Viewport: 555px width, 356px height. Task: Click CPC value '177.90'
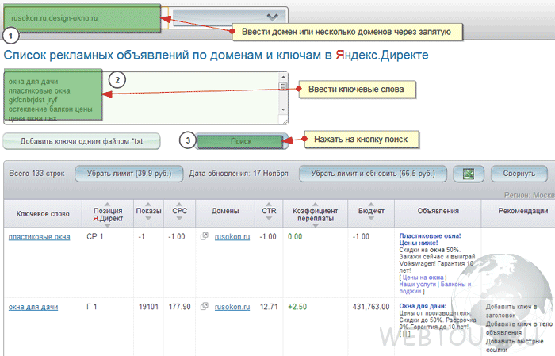click(179, 307)
